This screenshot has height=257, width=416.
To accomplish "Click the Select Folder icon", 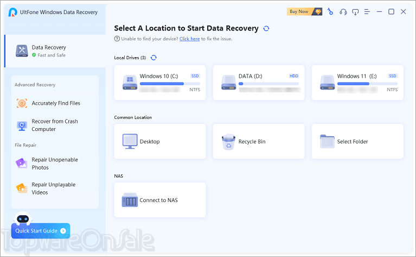I will (327, 141).
